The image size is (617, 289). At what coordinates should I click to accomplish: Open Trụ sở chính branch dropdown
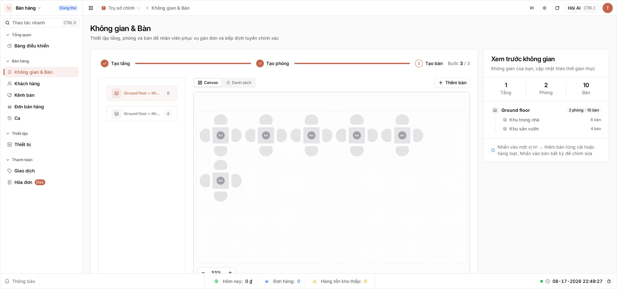point(121,8)
